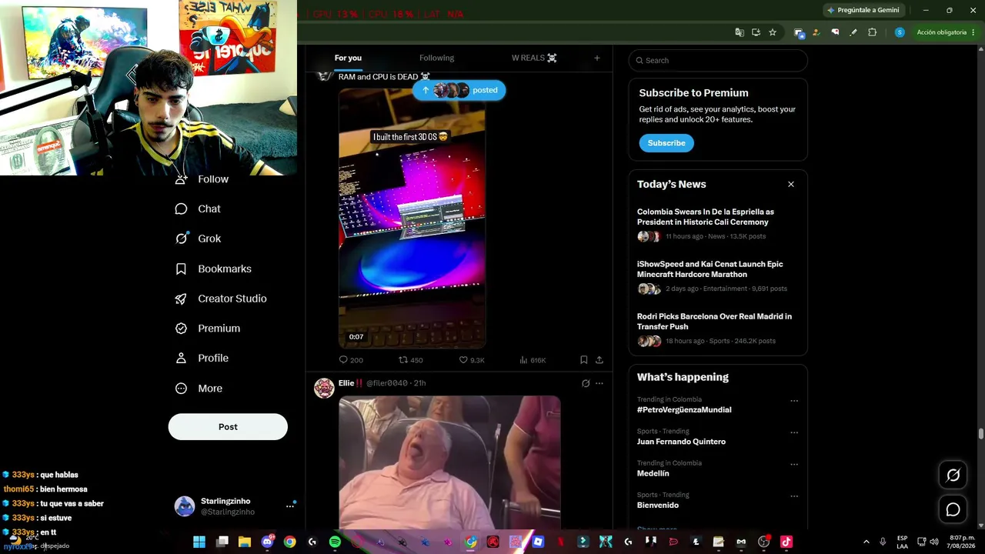Share the 3D OS post
Viewport: 985px width, 554px height.
599,360
